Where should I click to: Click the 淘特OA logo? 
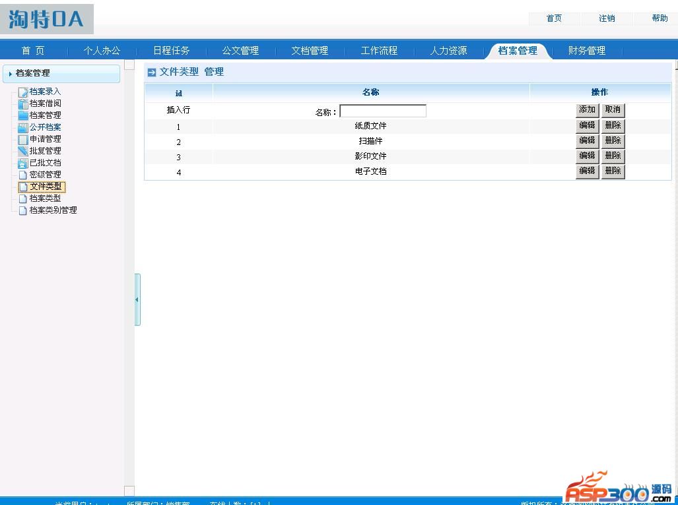pos(47,19)
